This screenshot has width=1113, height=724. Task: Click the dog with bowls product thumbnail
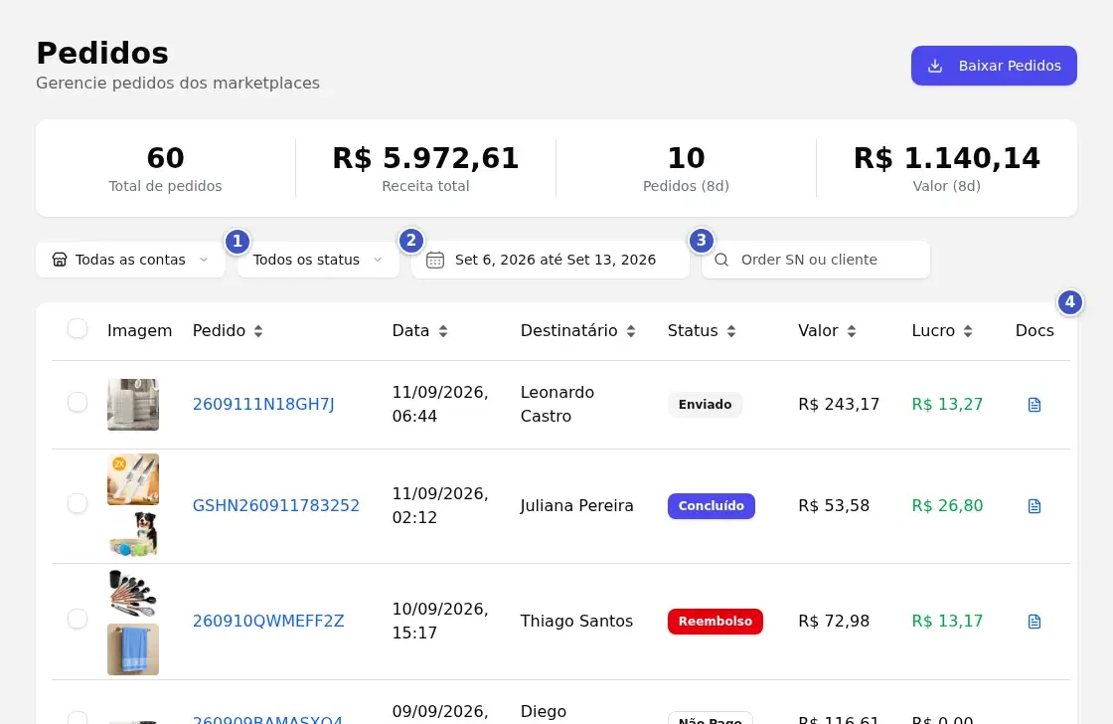click(133, 534)
